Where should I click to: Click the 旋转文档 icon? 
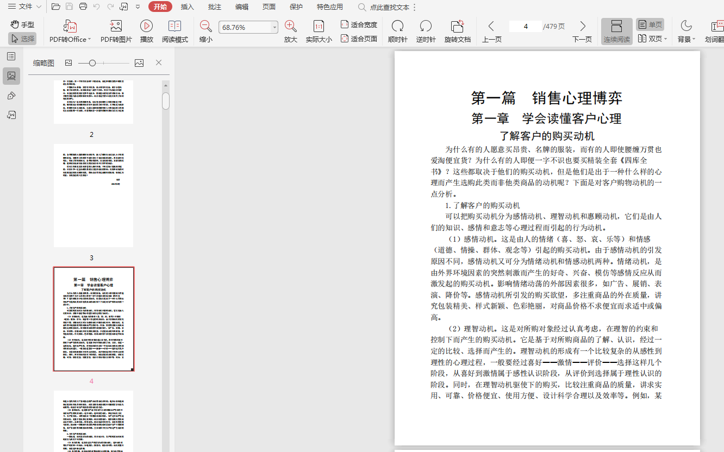point(457,26)
